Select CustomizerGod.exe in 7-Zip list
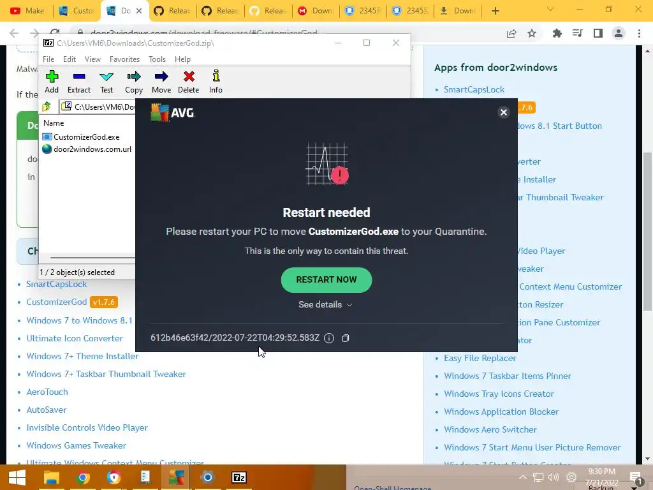Image resolution: width=653 pixels, height=490 pixels. tap(87, 137)
